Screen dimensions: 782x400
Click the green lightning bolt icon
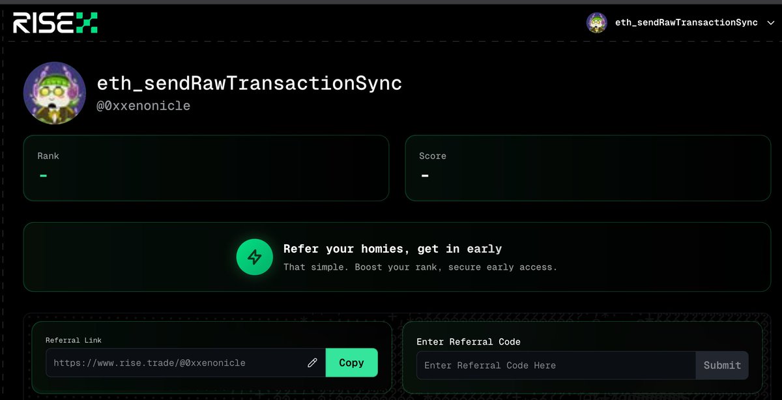coord(254,257)
